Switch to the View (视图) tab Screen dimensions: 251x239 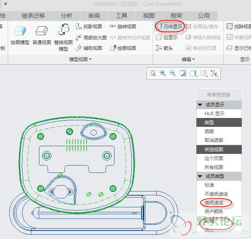(149, 16)
